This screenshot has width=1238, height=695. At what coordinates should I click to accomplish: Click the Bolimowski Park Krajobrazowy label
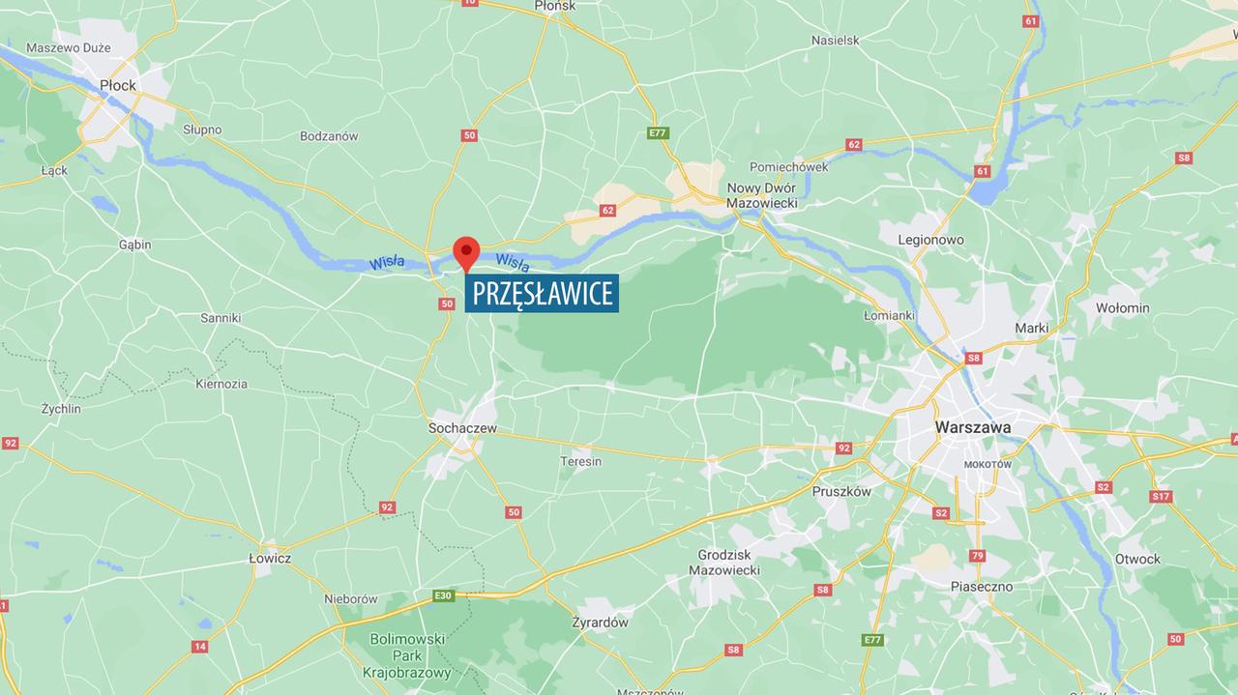pos(407,655)
